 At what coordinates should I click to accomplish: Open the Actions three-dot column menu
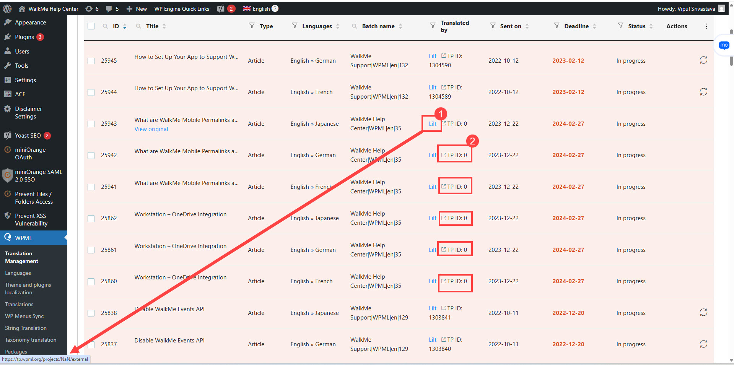(706, 26)
